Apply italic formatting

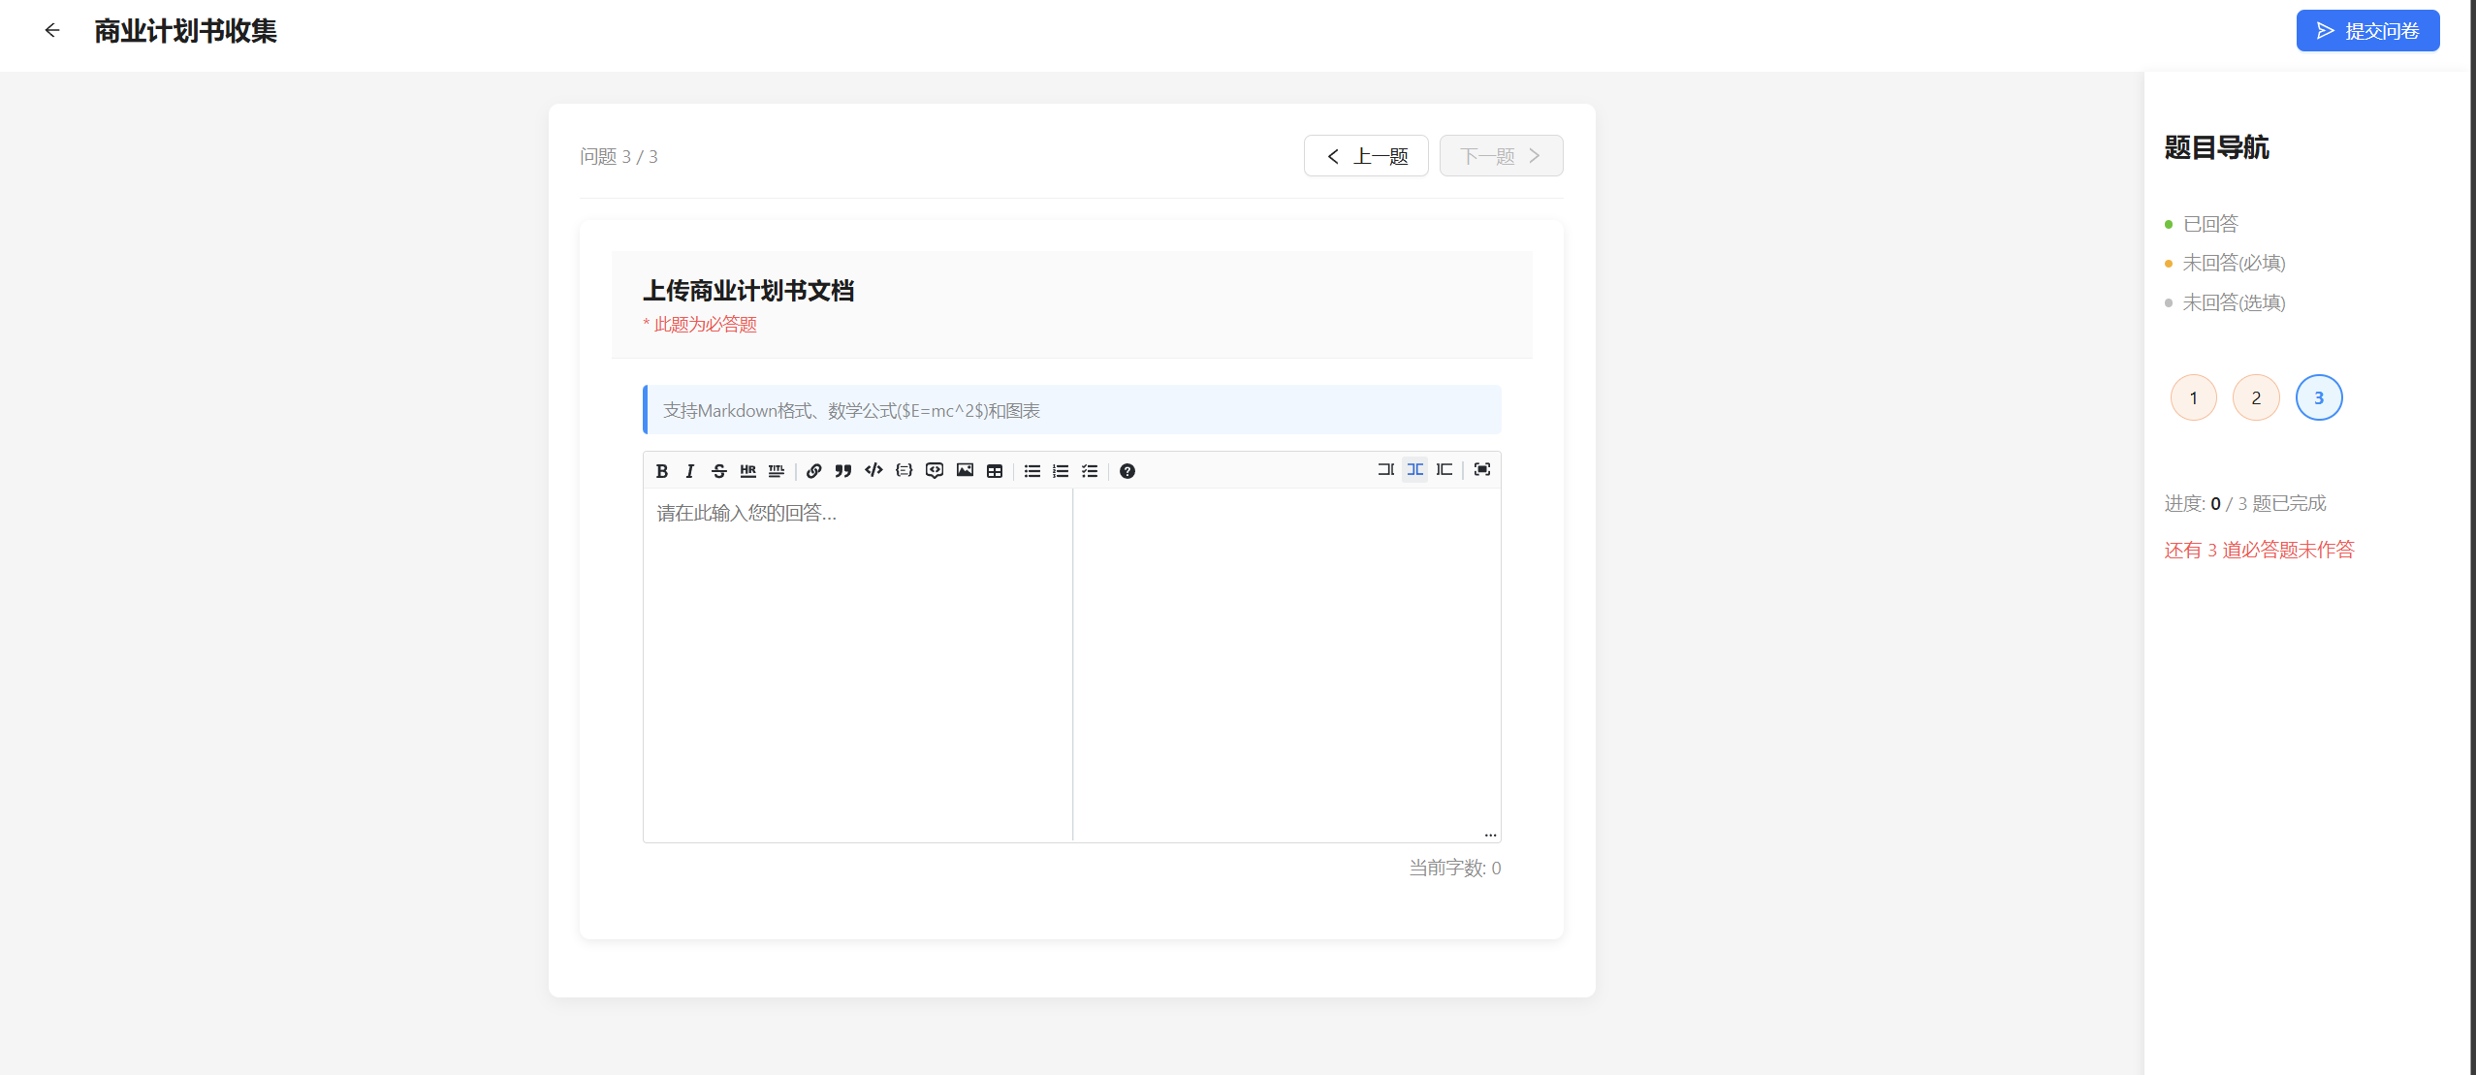click(690, 471)
